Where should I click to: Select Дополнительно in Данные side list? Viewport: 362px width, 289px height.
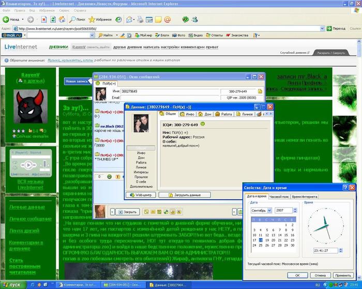[141, 186]
